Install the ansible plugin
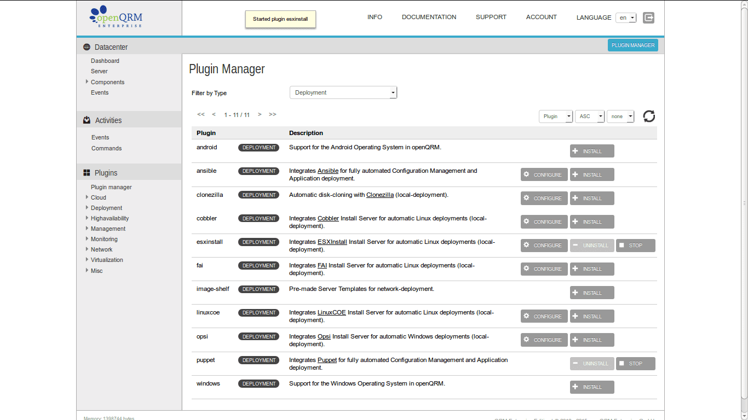This screenshot has height=420, width=748. click(x=592, y=174)
